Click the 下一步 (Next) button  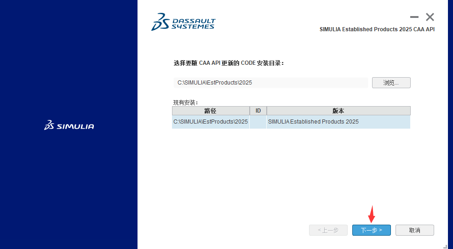click(371, 230)
